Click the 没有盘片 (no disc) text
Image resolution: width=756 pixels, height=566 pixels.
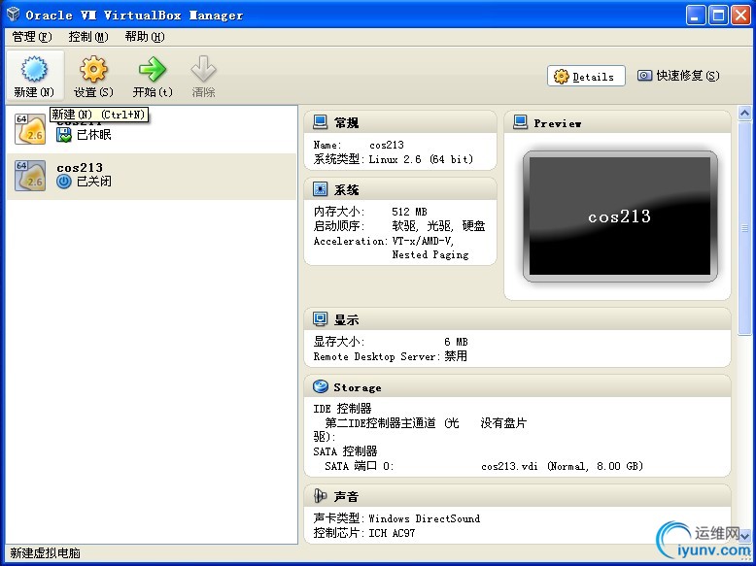coord(504,423)
